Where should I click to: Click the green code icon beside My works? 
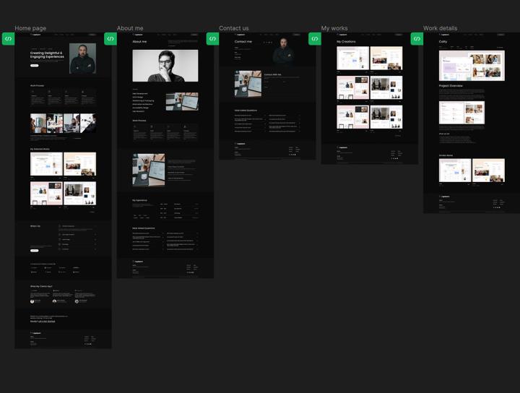pyautogui.click(x=315, y=39)
